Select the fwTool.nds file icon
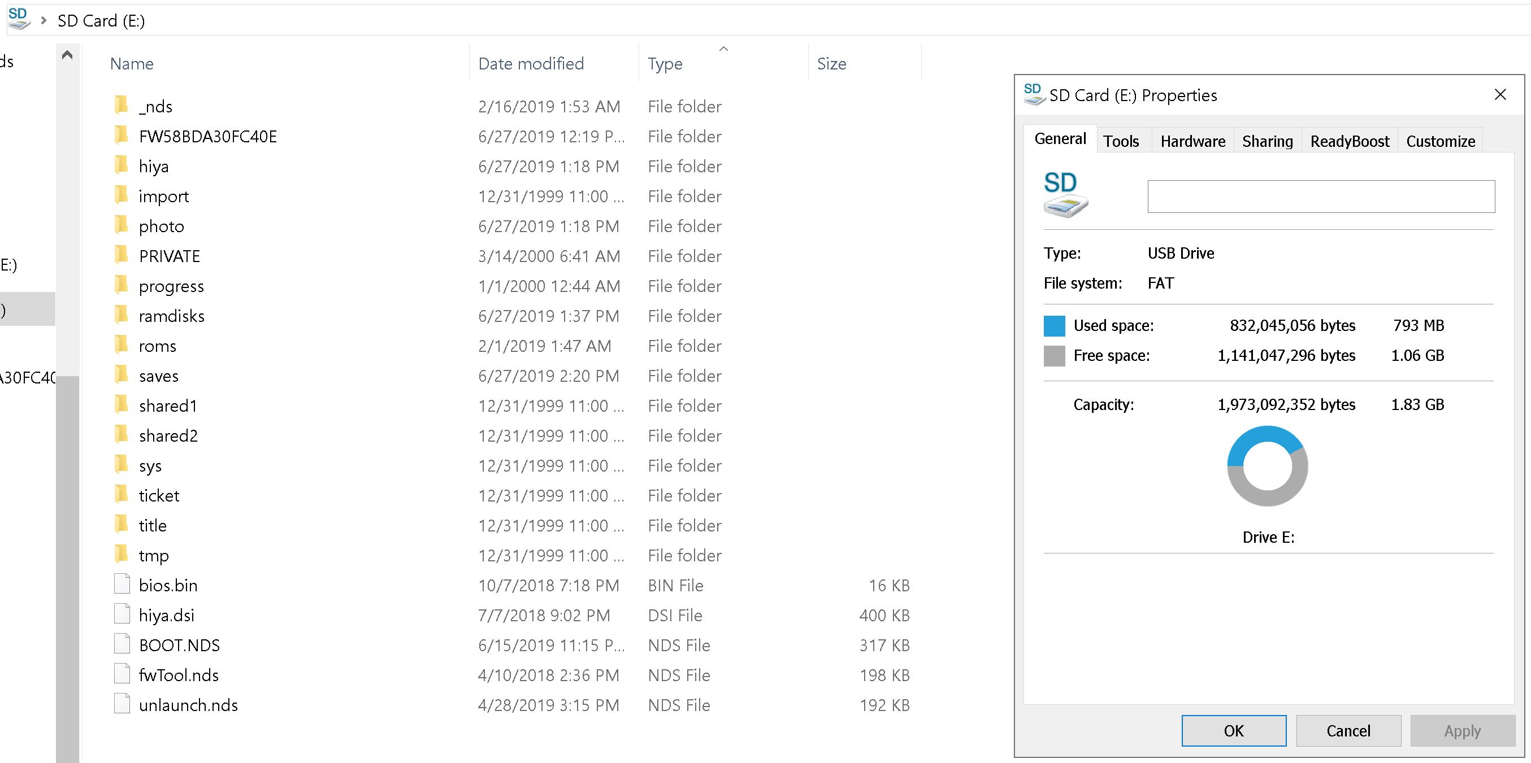 click(x=122, y=674)
